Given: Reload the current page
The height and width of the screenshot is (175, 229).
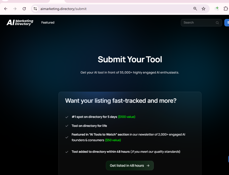Looking at the screenshot, I should [x=24, y=9].
